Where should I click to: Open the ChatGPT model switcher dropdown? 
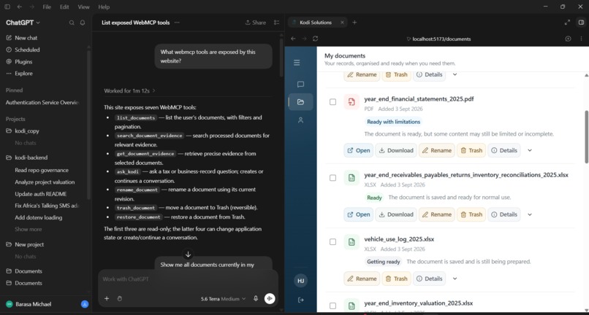pos(23,23)
